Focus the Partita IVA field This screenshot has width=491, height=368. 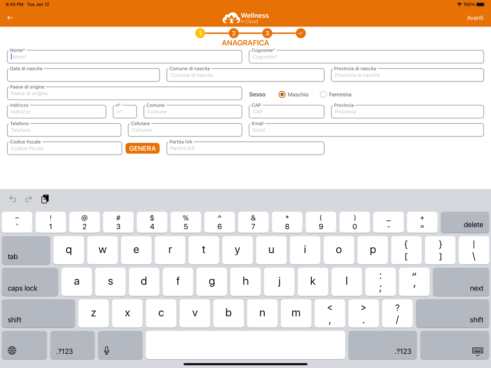245,148
